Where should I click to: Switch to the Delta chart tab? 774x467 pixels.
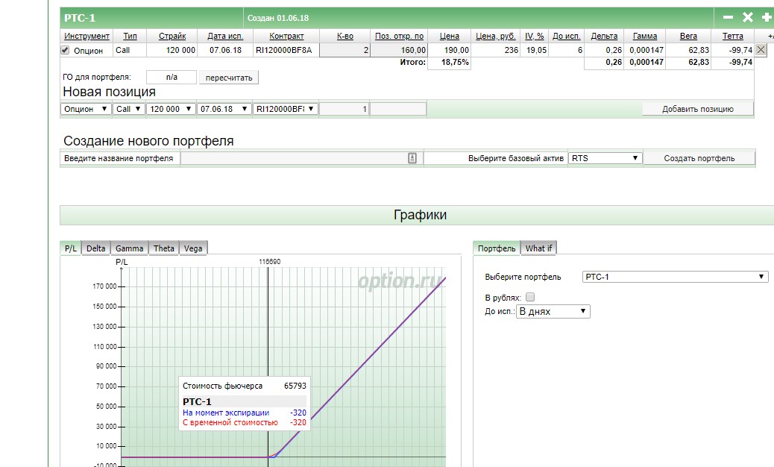pyautogui.click(x=95, y=248)
